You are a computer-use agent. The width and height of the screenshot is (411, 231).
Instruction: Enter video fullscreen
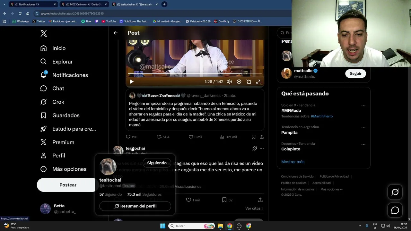click(x=258, y=81)
